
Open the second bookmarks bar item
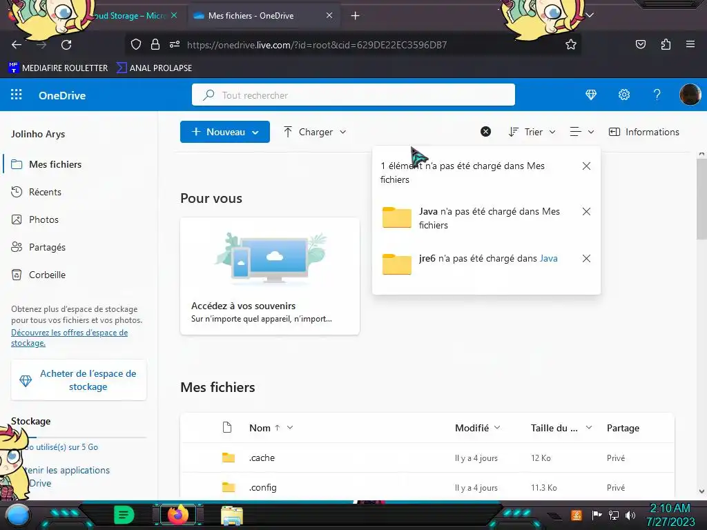coord(154,68)
